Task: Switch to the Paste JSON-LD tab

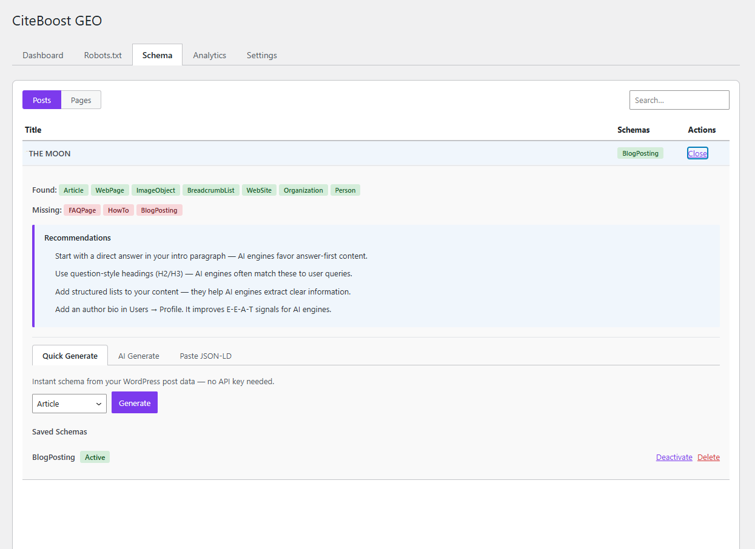Action: pyautogui.click(x=205, y=356)
